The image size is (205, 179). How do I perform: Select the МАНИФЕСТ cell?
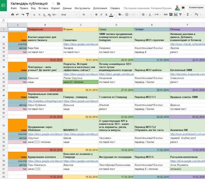(x=80, y=125)
